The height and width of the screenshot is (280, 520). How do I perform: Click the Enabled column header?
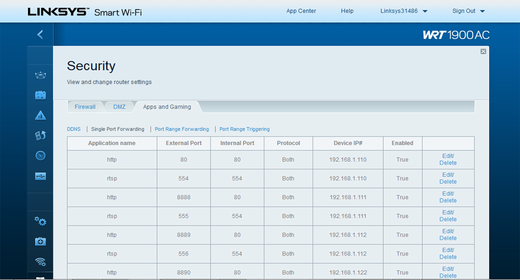[402, 143]
